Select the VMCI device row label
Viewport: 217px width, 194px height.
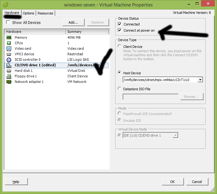(x=24, y=54)
